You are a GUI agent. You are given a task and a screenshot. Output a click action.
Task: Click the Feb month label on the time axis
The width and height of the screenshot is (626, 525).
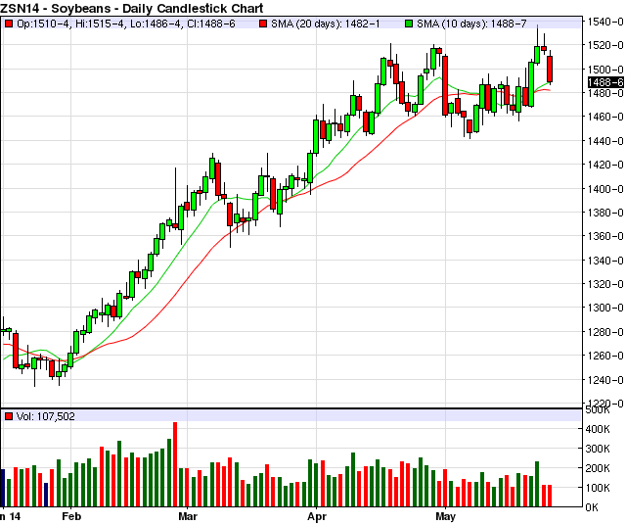point(71,516)
